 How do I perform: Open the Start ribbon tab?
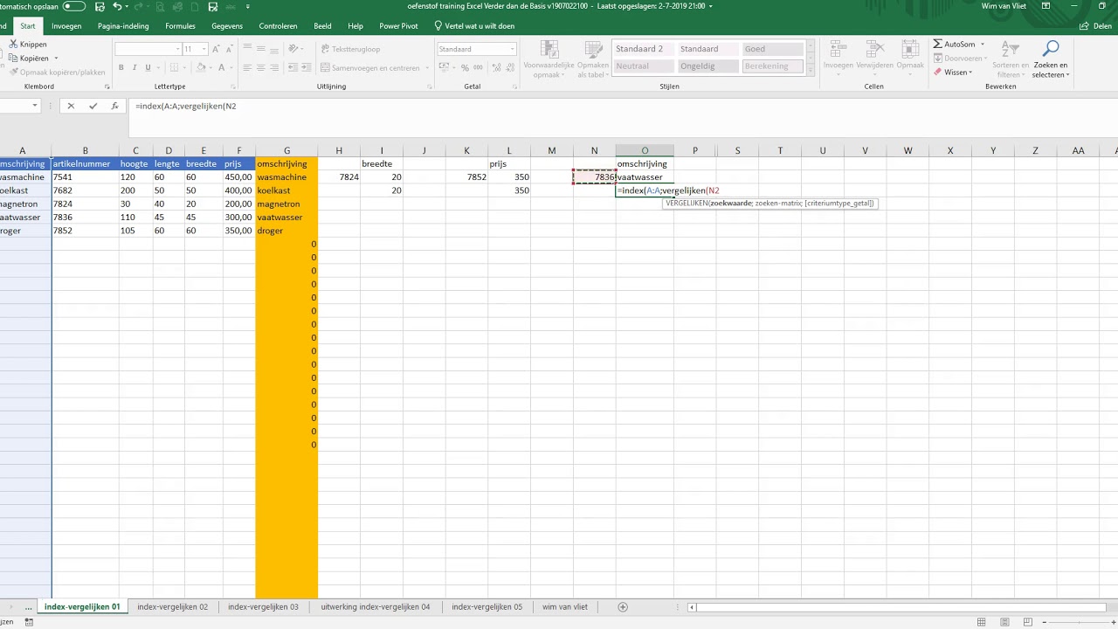(x=28, y=26)
